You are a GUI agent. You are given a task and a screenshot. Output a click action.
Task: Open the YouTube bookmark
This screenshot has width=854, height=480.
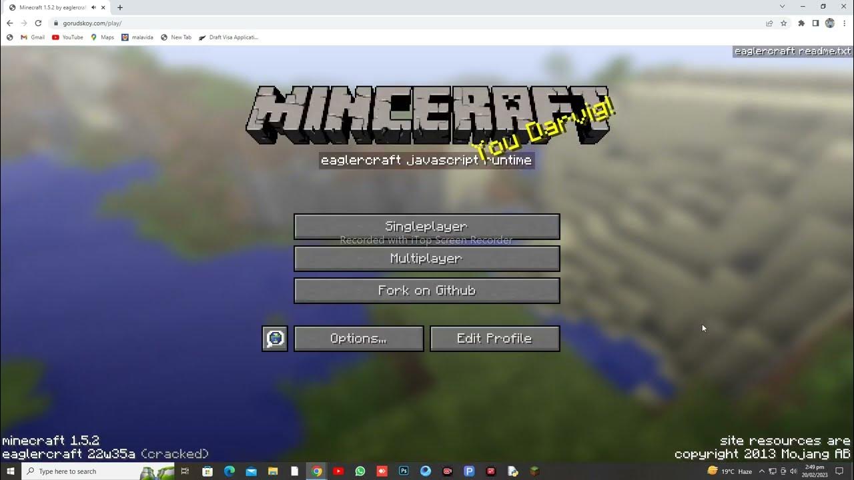67,37
